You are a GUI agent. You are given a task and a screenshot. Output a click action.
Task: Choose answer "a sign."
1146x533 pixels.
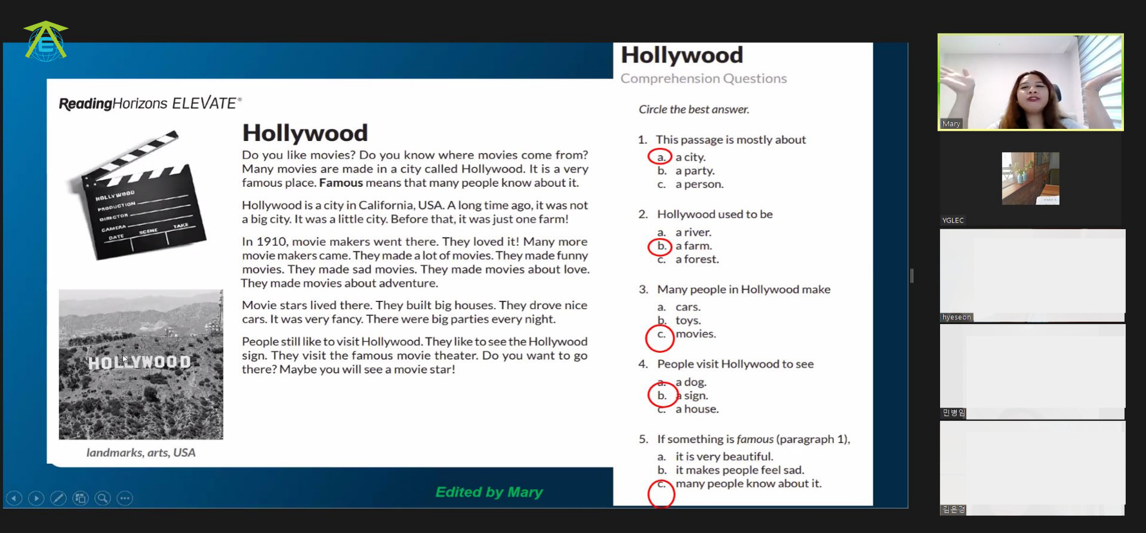click(x=692, y=396)
